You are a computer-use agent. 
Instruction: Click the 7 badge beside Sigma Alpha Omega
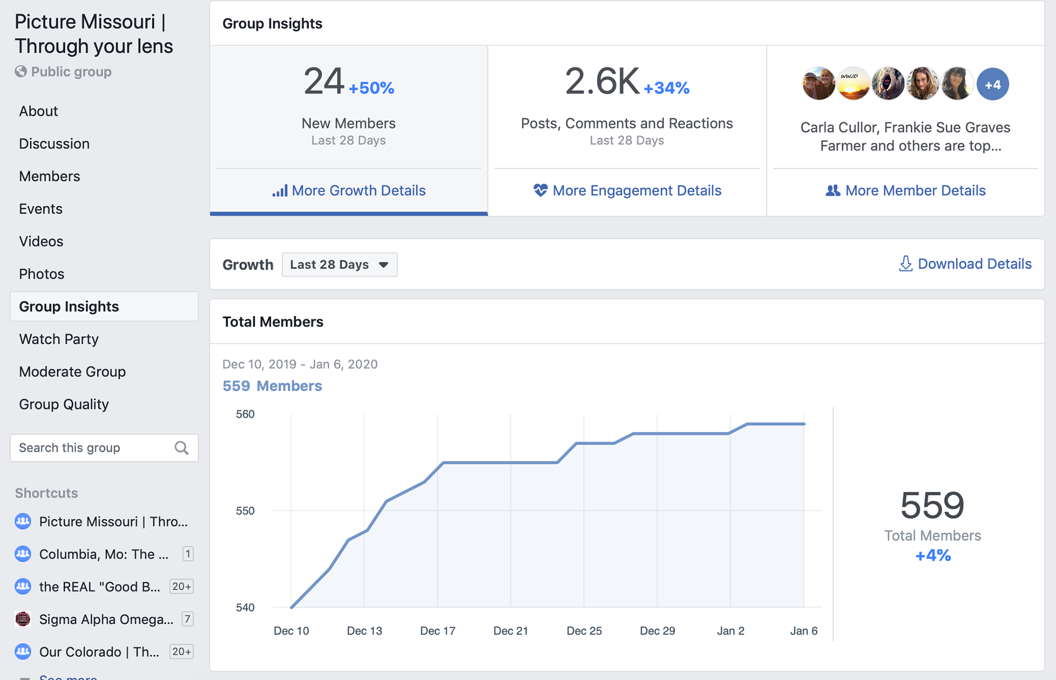[x=188, y=619]
